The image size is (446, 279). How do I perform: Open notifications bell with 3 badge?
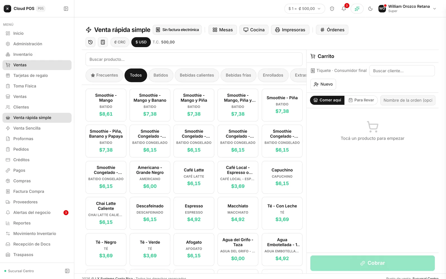tap(344, 9)
